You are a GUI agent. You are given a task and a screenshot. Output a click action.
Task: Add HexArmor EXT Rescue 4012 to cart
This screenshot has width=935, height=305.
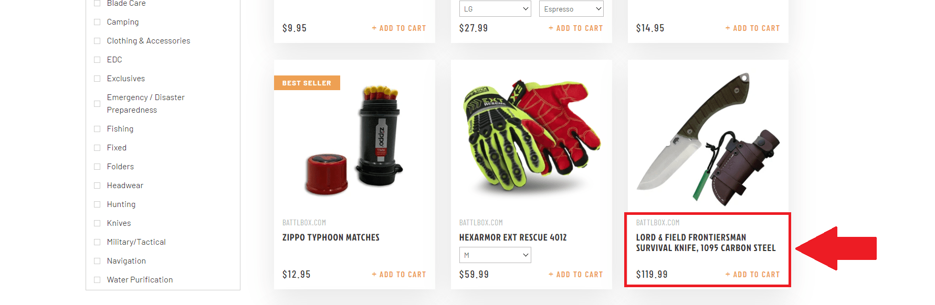[x=576, y=275]
